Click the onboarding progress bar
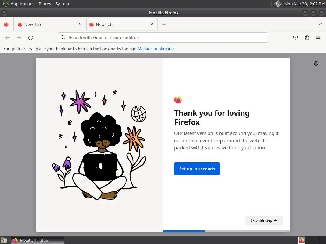Image resolution: width=326 pixels, height=244 pixels. pos(226,231)
